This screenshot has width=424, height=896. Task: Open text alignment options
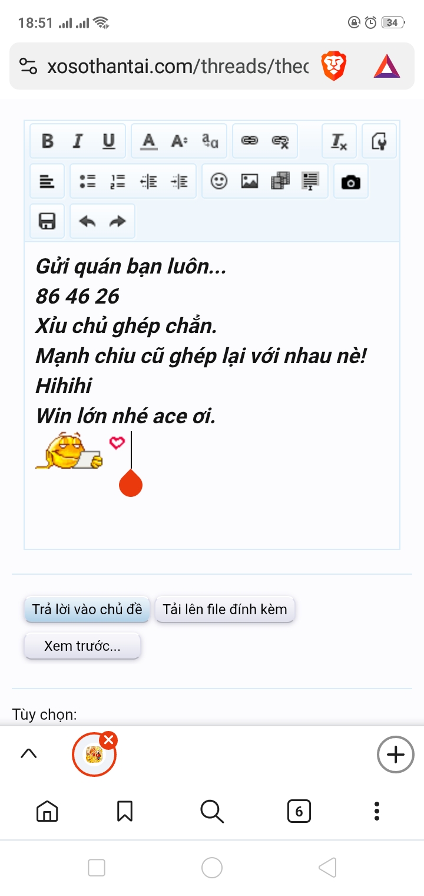pyautogui.click(x=48, y=182)
